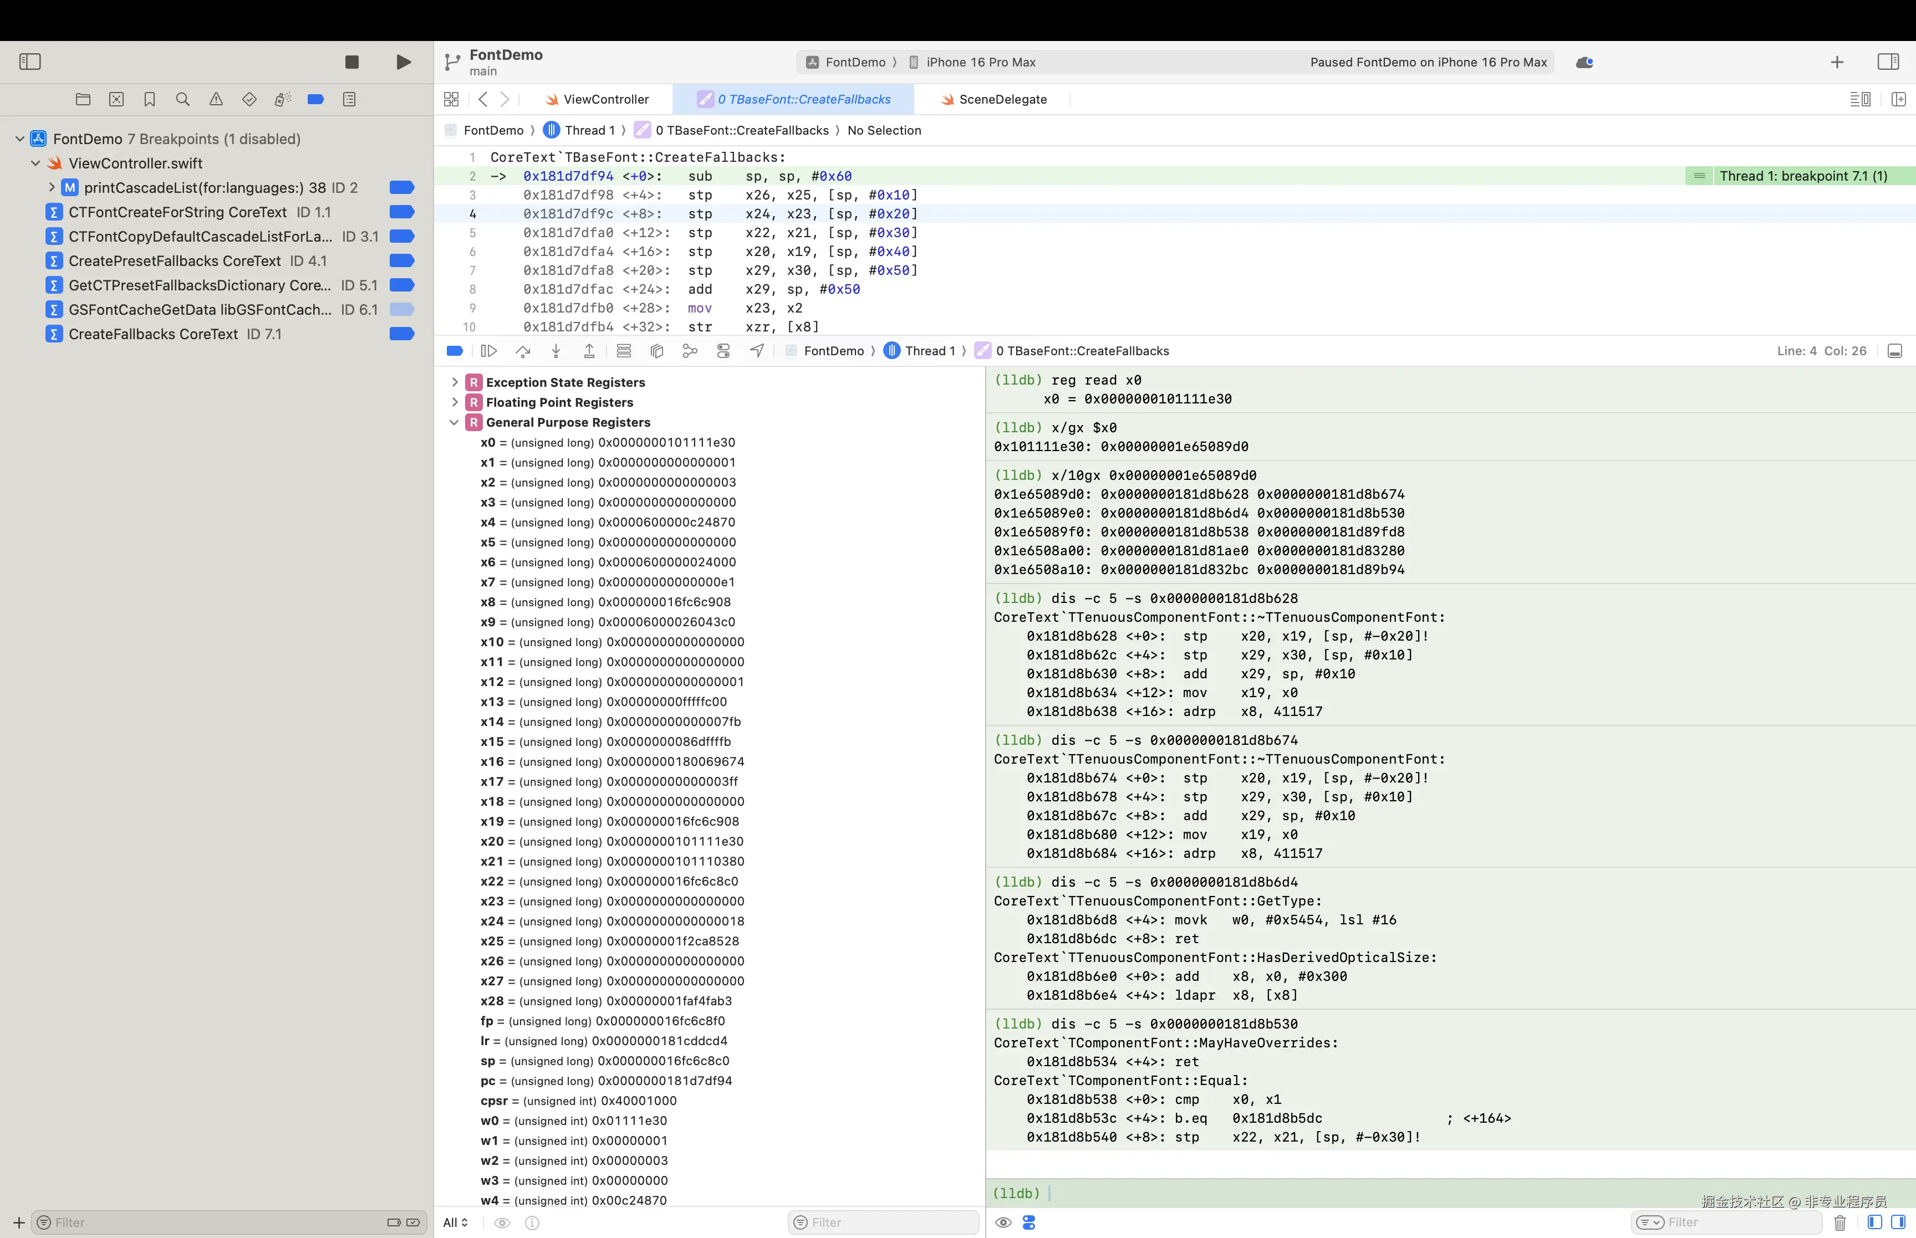
Task: Click the iPhone 16 Pro Max destination
Action: (979, 63)
